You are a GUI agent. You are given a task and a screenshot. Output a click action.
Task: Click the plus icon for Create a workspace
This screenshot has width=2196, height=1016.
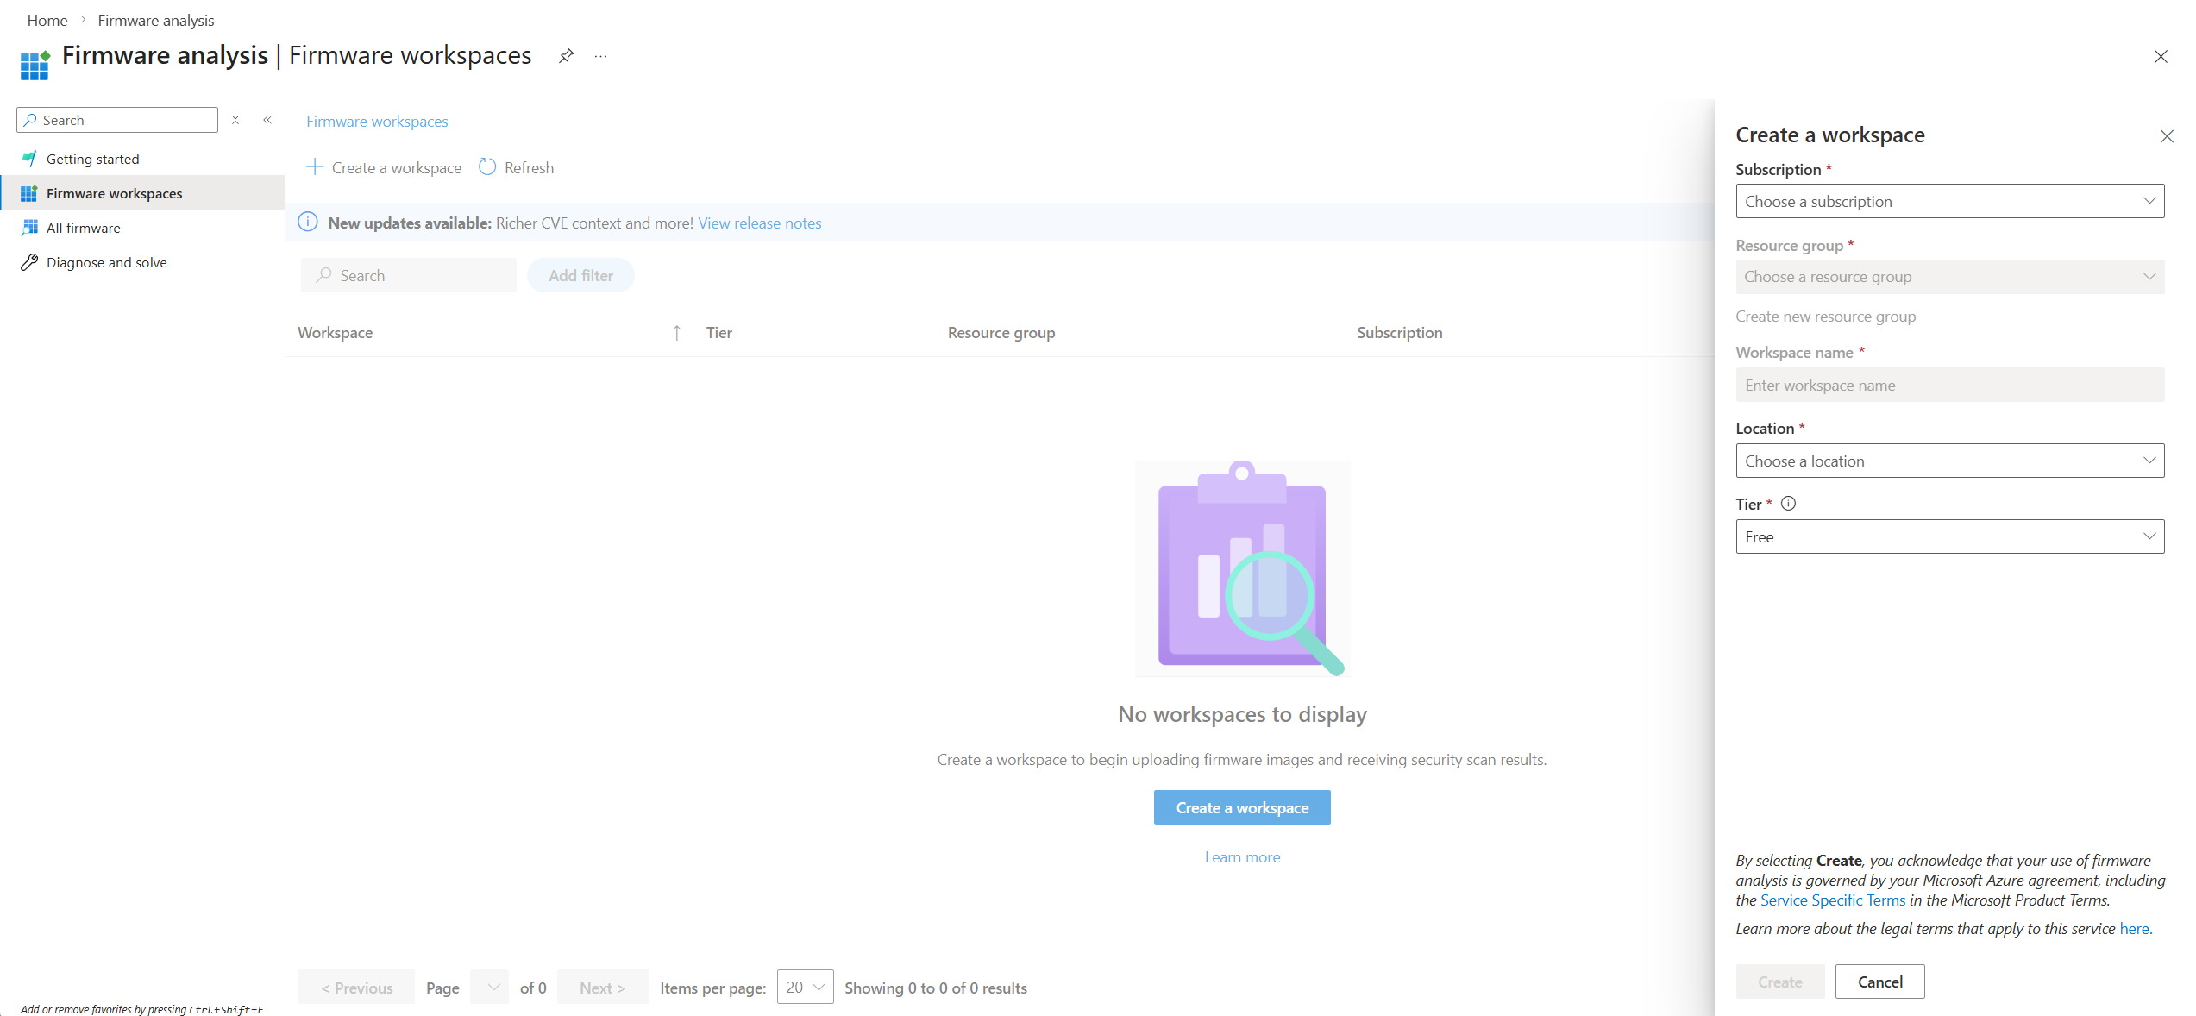click(315, 166)
